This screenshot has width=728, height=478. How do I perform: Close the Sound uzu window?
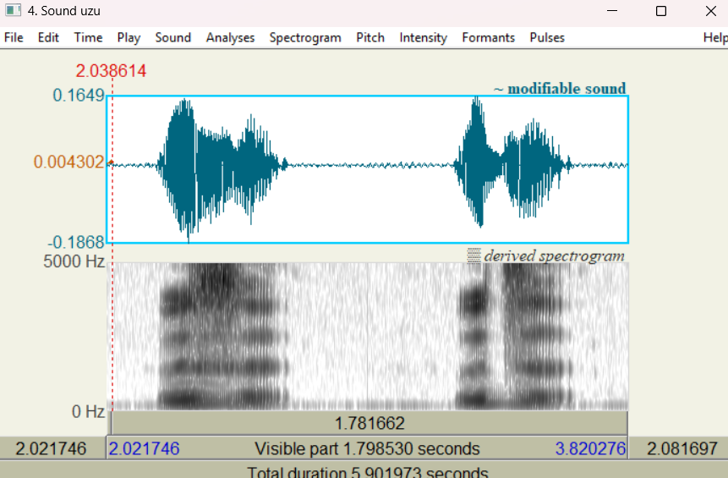coord(711,11)
